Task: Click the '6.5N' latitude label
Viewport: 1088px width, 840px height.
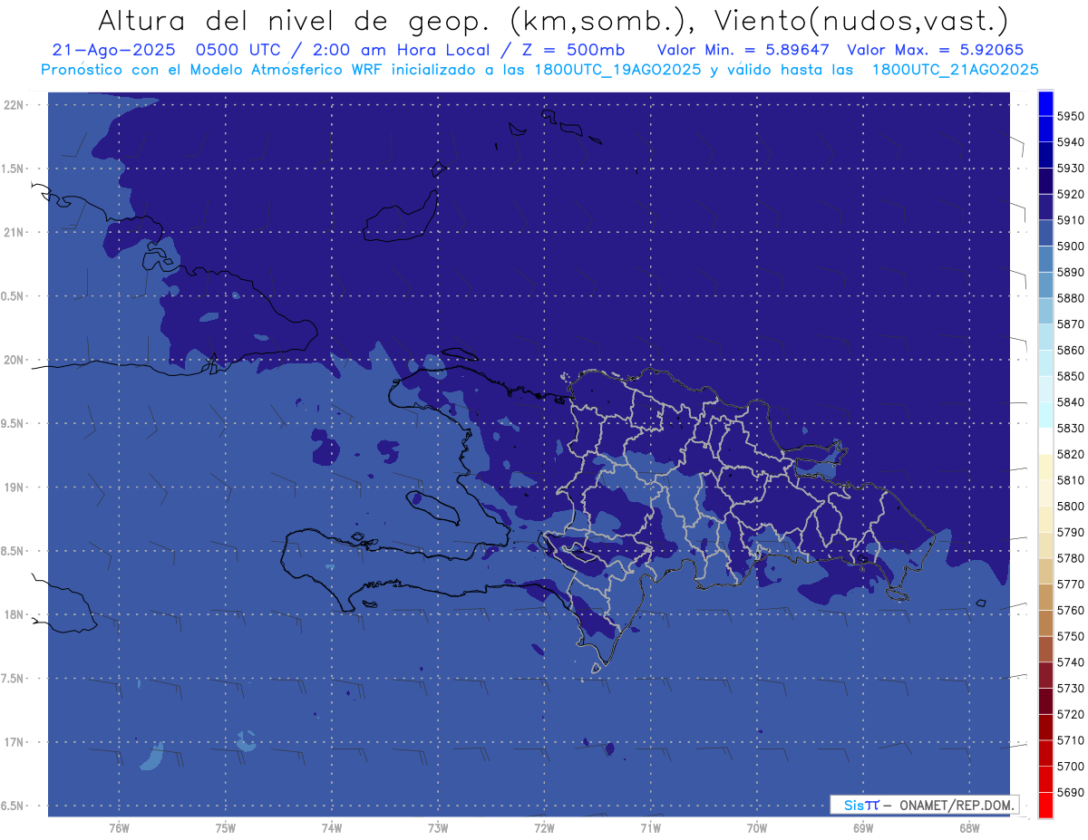Action: [13, 806]
